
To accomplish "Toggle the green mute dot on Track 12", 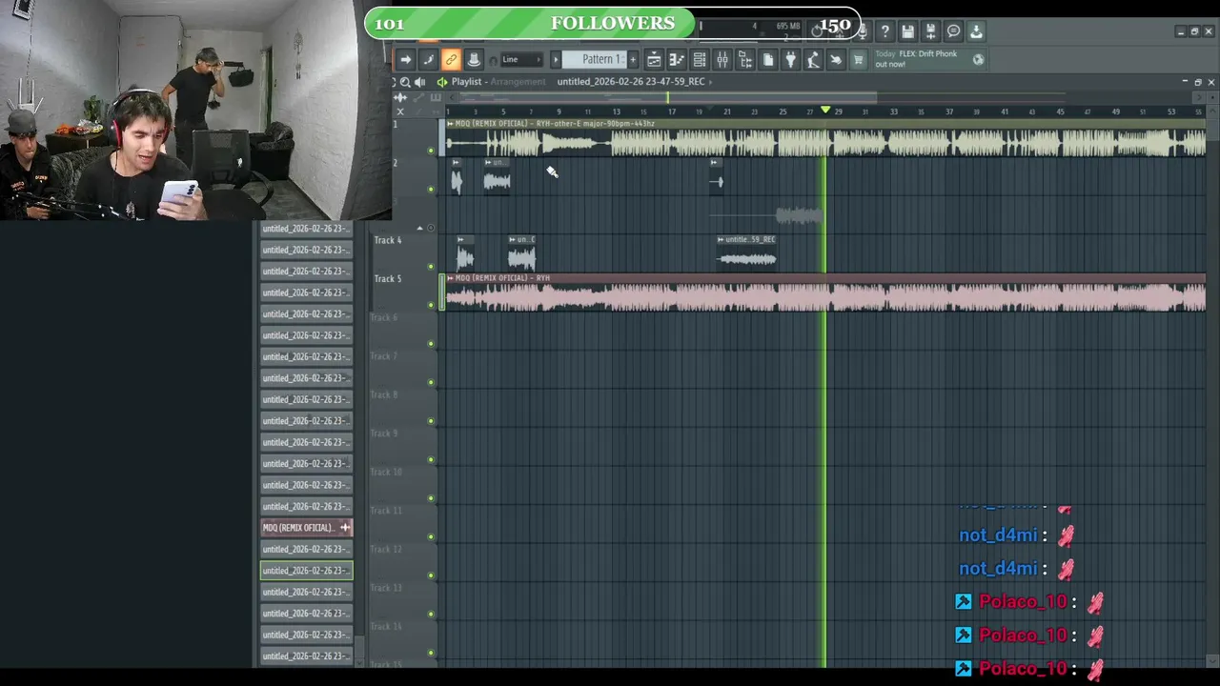I will pos(431,575).
